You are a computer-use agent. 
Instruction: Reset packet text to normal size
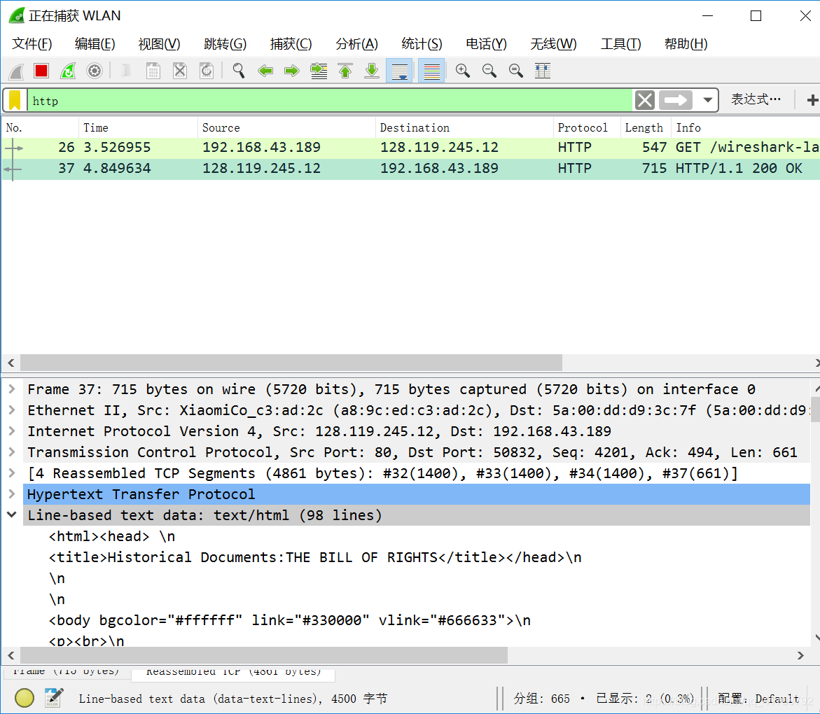tap(515, 71)
